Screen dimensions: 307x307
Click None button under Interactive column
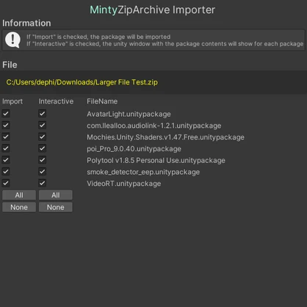56,207
